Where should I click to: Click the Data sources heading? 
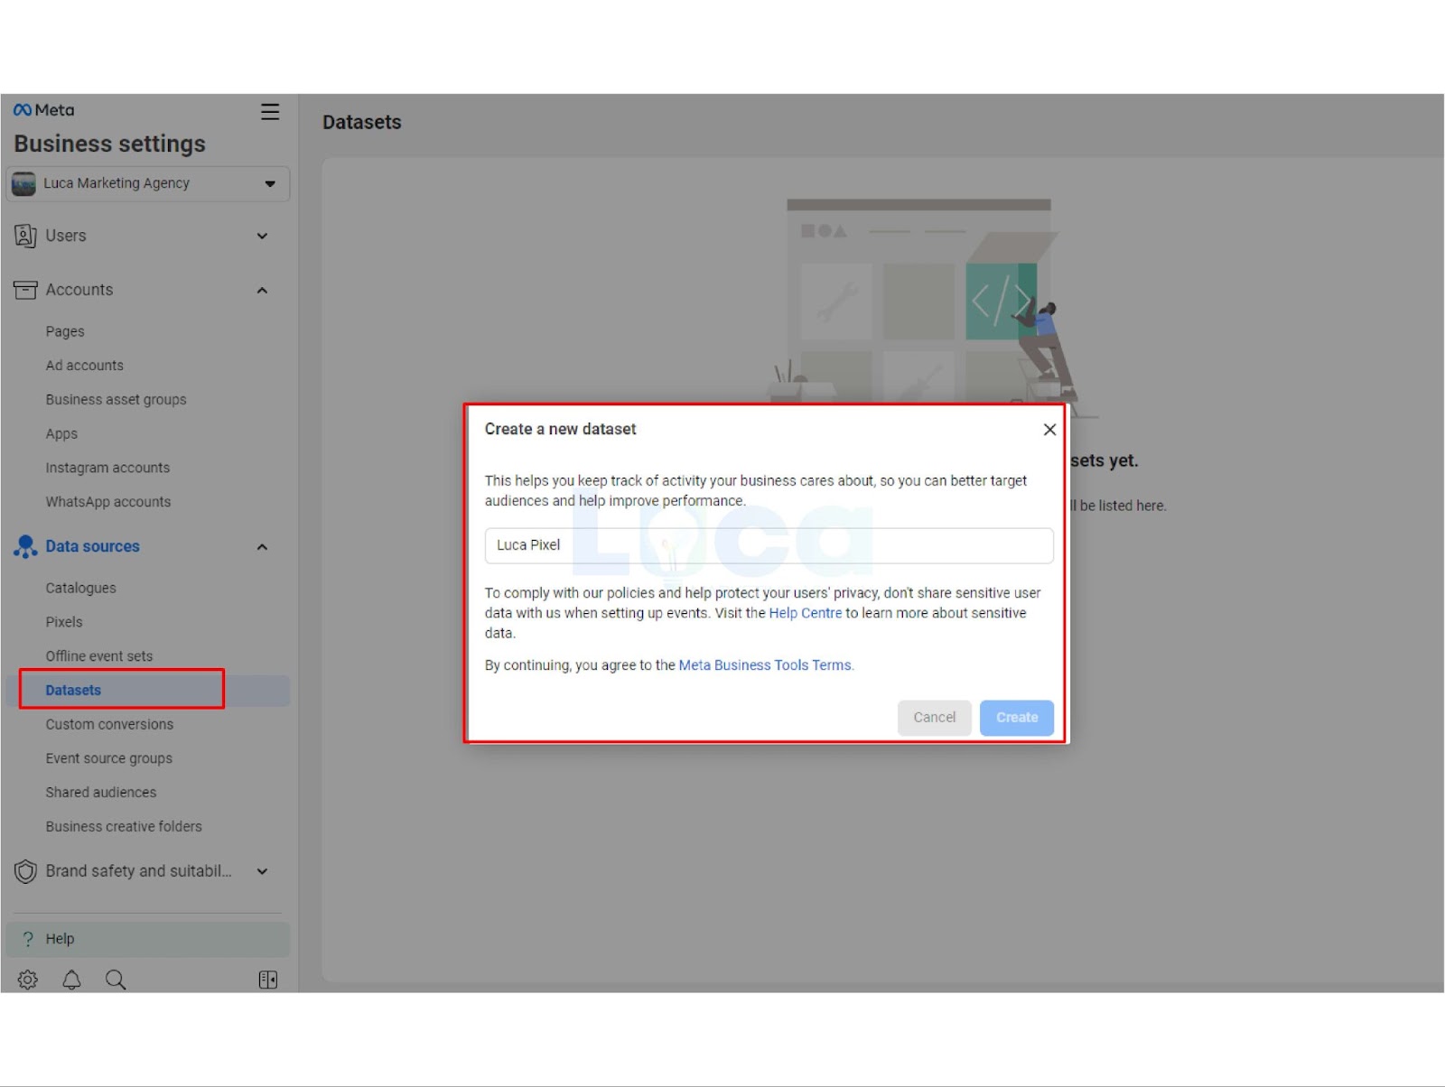(x=93, y=546)
